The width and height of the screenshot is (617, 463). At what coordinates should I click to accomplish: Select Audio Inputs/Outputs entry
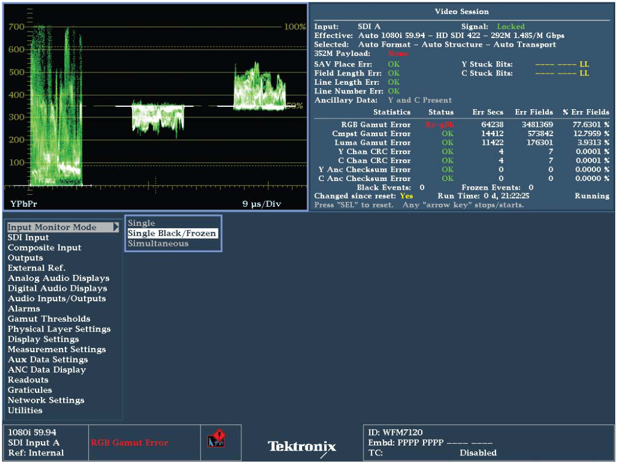(57, 298)
